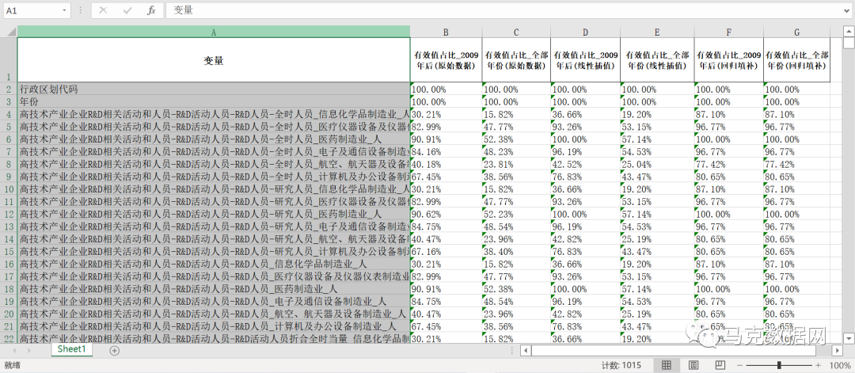This screenshot has width=855, height=373.
Task: Click the 就绪 status indicator
Action: (x=12, y=365)
